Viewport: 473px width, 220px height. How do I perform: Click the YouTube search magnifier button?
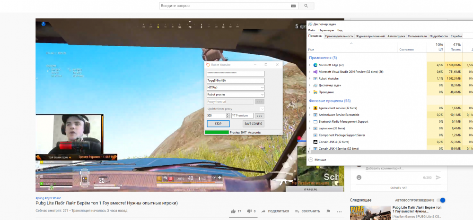307,6
